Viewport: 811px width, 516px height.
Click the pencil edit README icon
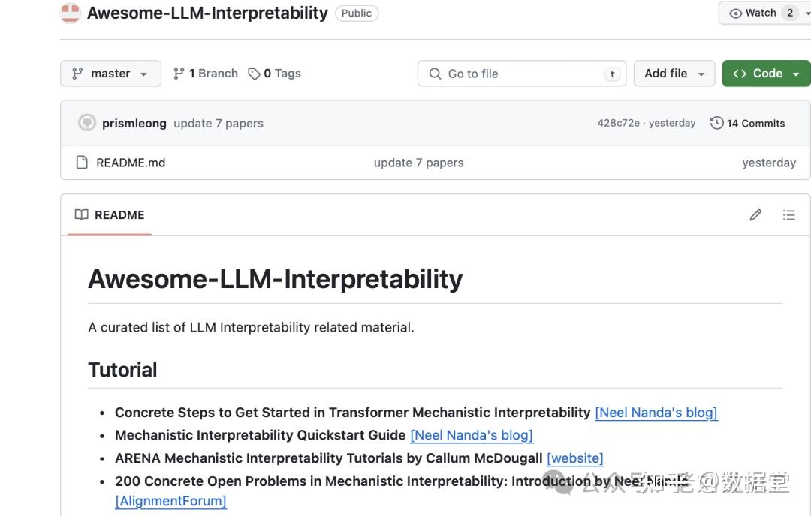pos(755,215)
